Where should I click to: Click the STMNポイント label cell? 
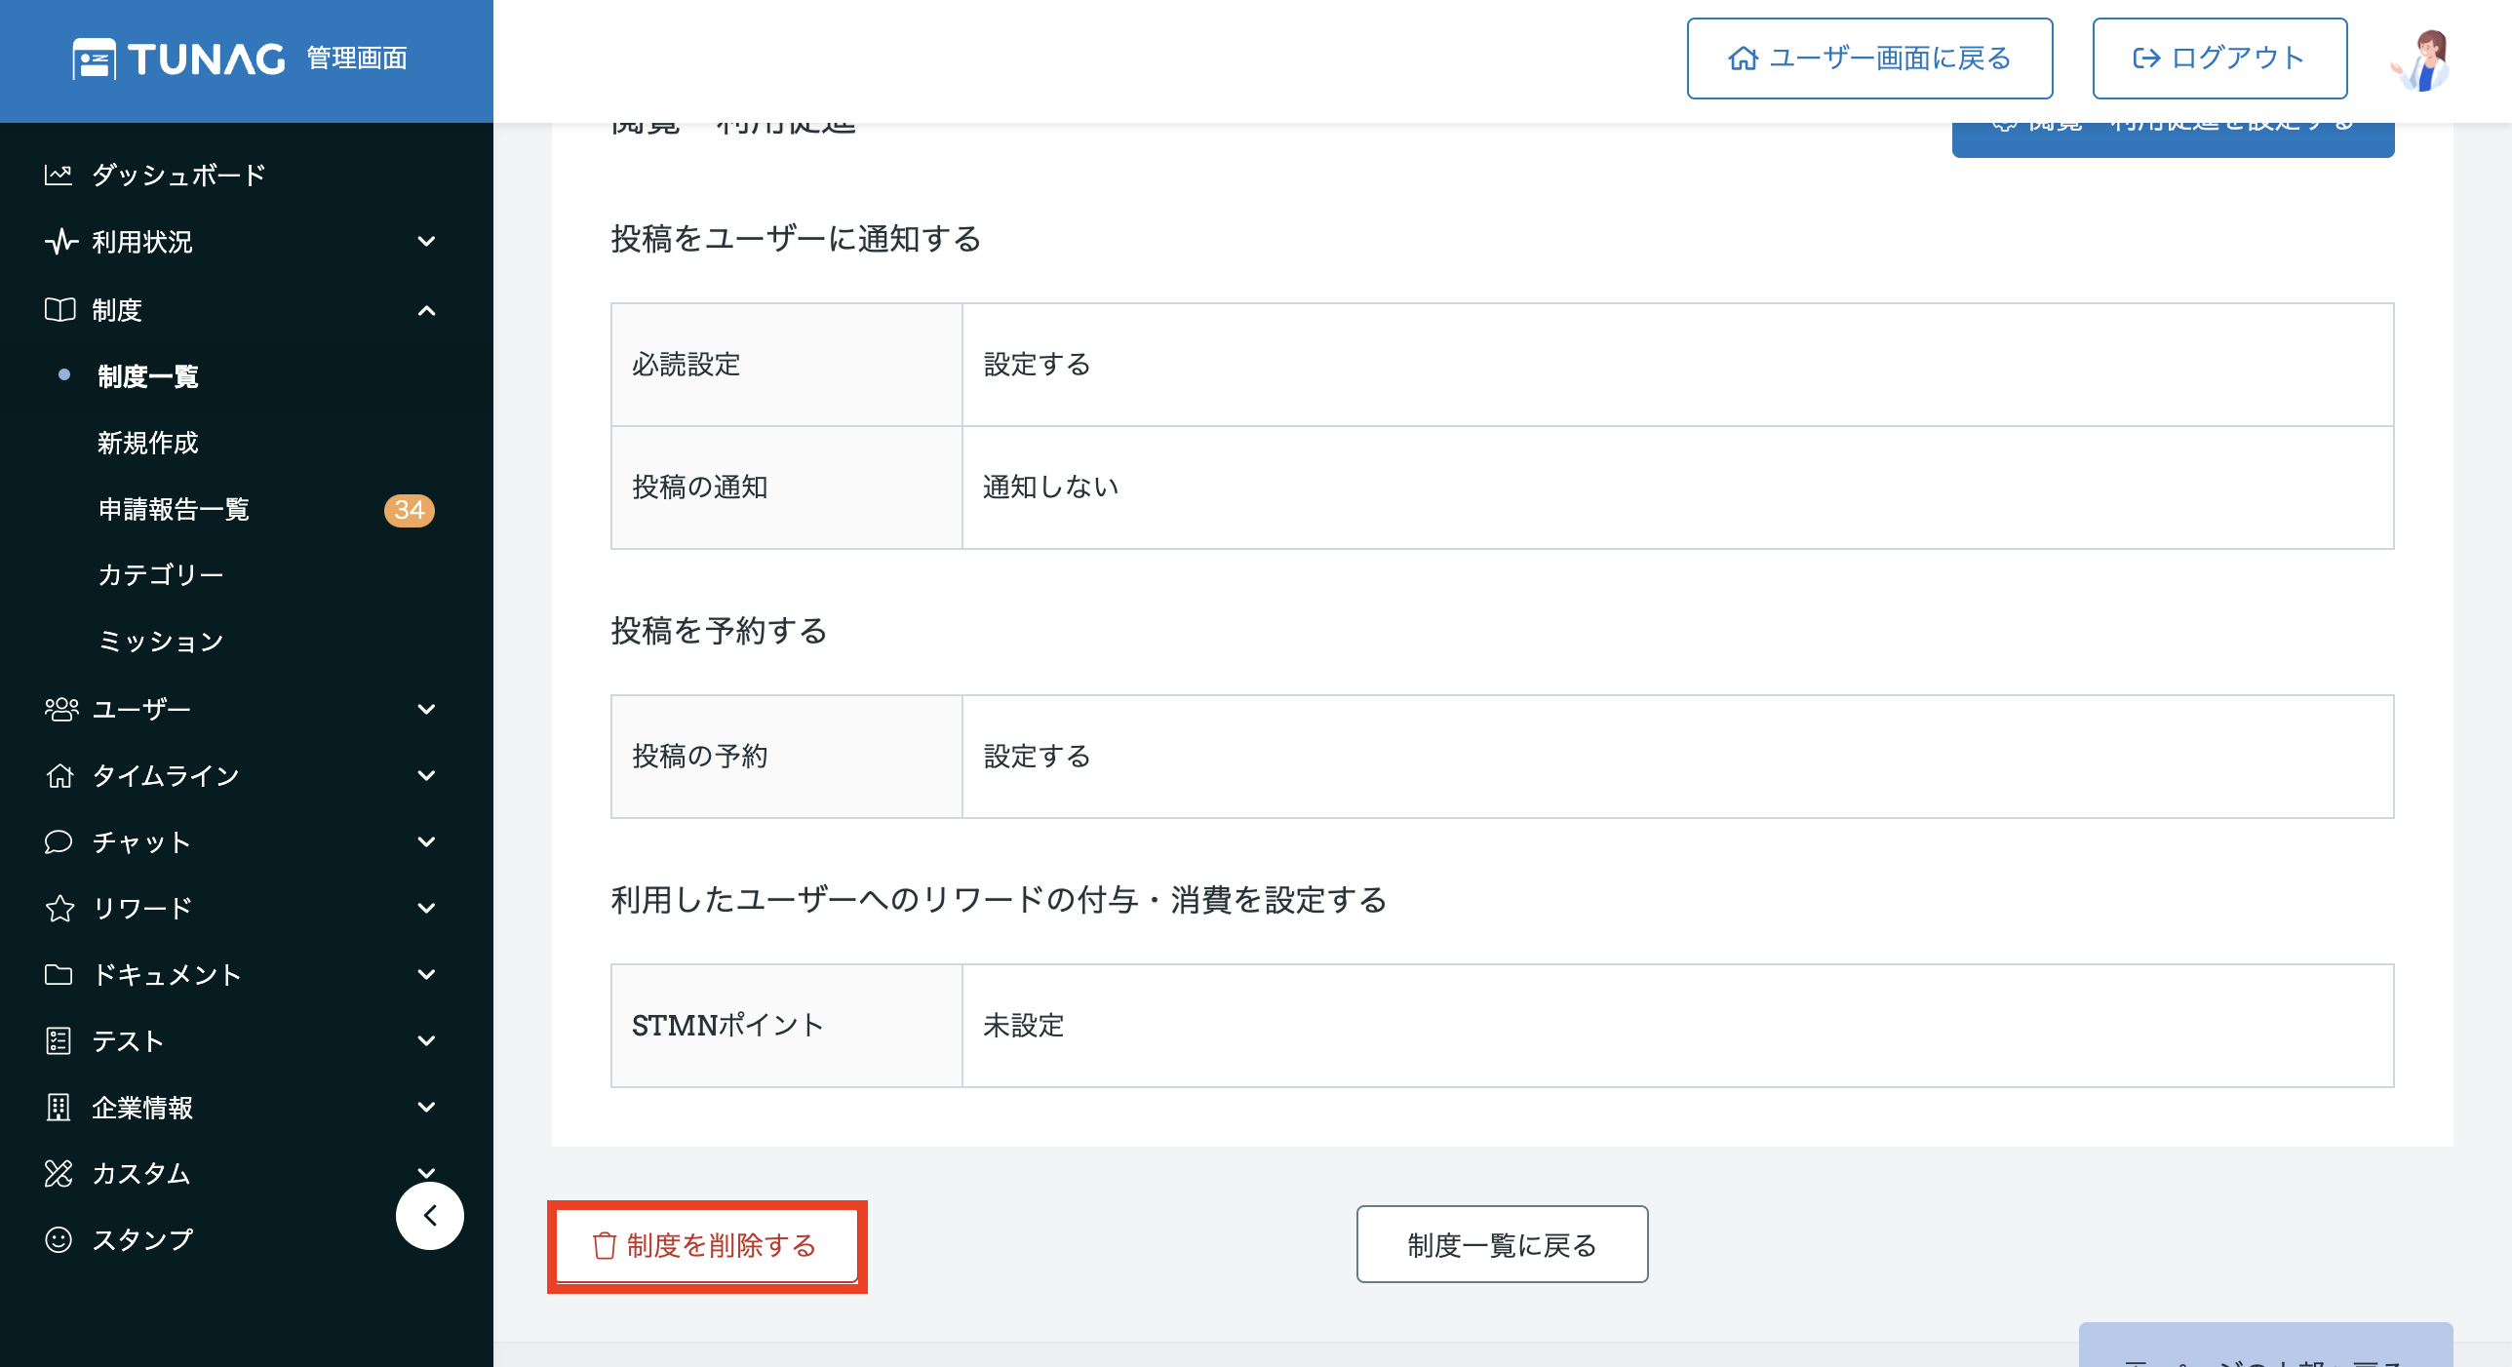[x=786, y=1026]
